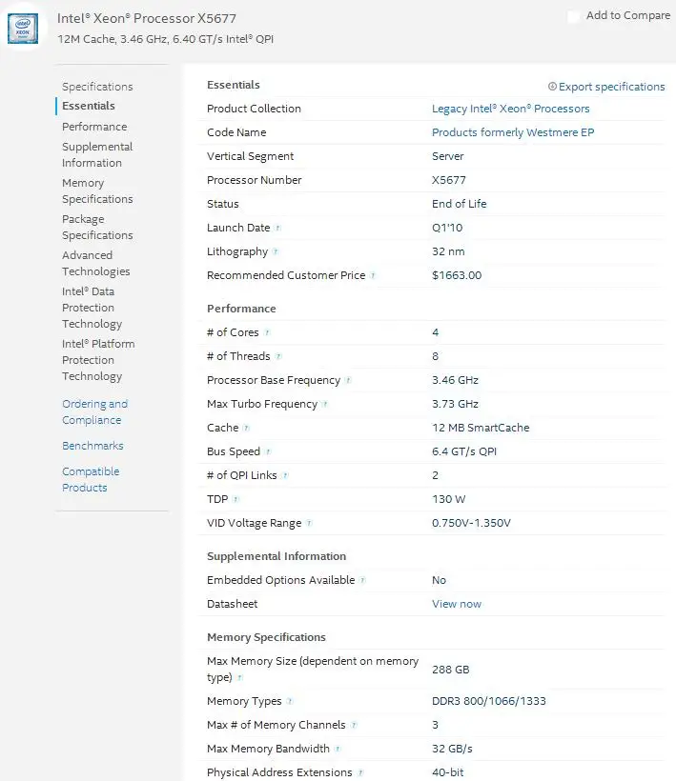Image resolution: width=676 pixels, height=781 pixels.
Task: Open Compatible Products link
Action: pyautogui.click(x=91, y=480)
